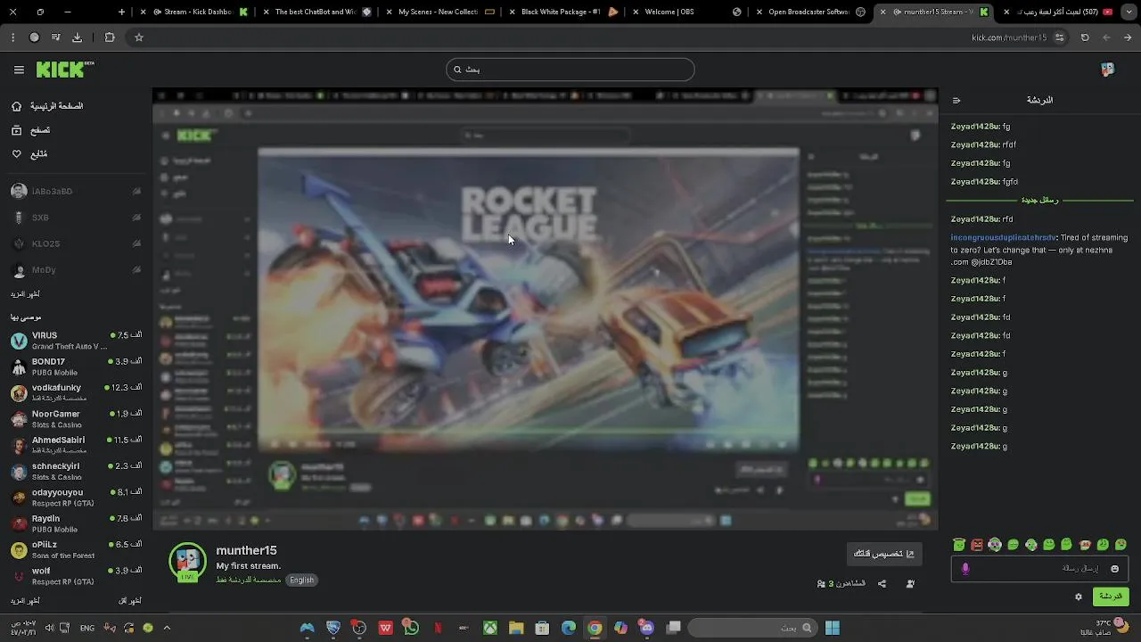Click the munther15 streamer avatar

tap(187, 562)
